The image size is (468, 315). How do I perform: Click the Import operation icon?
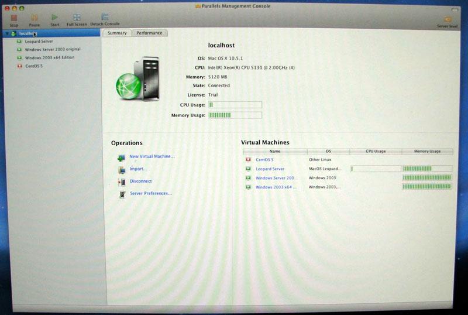click(122, 170)
